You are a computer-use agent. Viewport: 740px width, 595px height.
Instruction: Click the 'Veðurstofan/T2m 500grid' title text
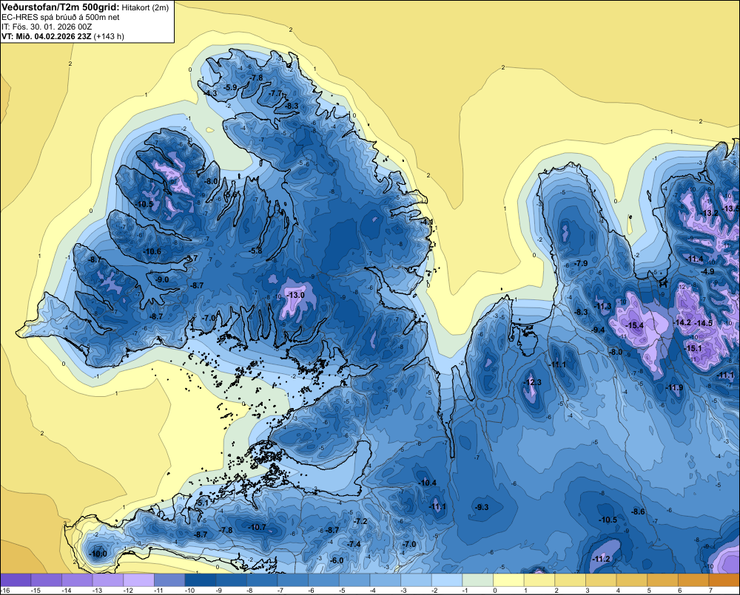(x=60, y=7)
